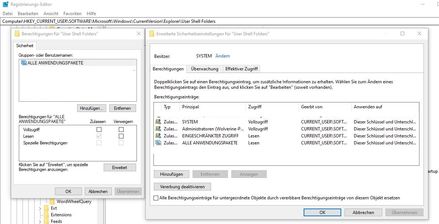This screenshot has height=224, width=439.
Task: Click package icon of ALLE ANWENDUNGSPAKETE permission entry
Action: [158, 143]
